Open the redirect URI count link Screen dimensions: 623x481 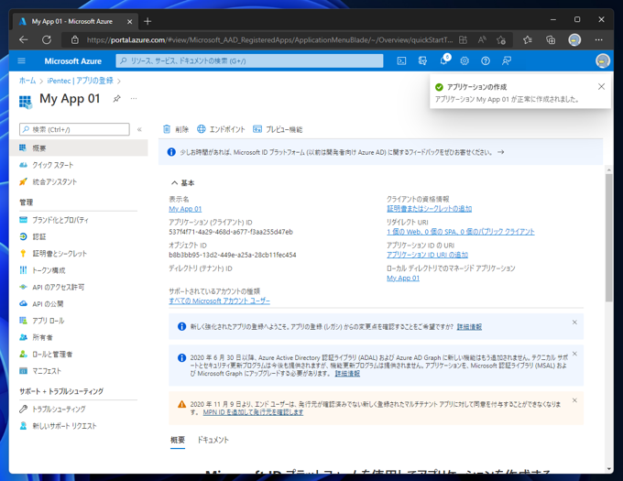461,232
